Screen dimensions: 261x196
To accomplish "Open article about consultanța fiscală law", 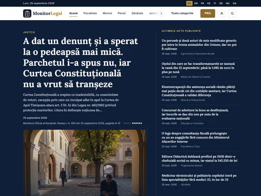I will click(x=195, y=137).
